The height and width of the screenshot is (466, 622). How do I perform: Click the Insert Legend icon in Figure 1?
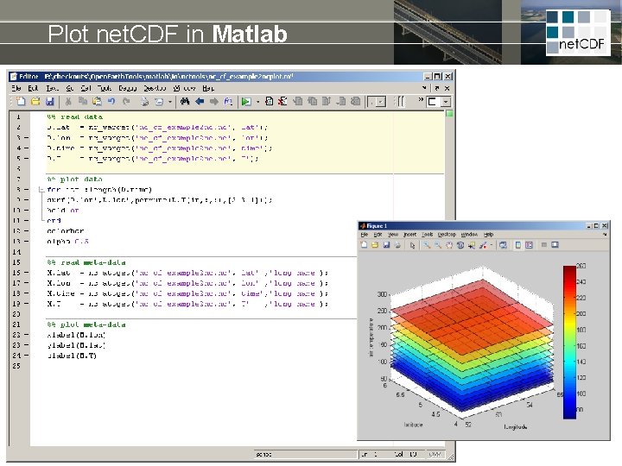click(530, 245)
